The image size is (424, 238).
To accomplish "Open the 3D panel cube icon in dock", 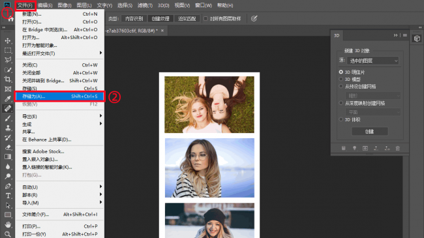I will pos(417,38).
